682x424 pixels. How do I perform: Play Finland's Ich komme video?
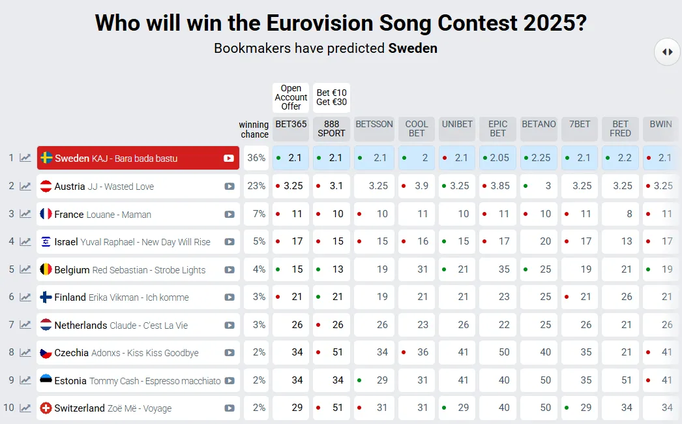[229, 297]
